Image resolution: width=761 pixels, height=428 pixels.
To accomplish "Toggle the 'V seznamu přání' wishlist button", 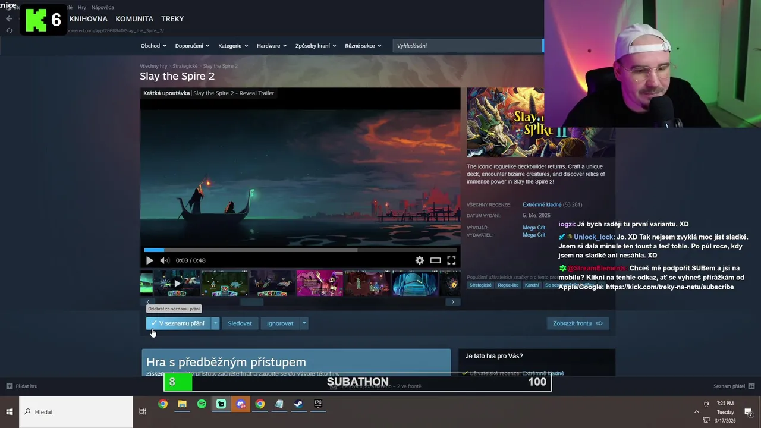I will 178,323.
